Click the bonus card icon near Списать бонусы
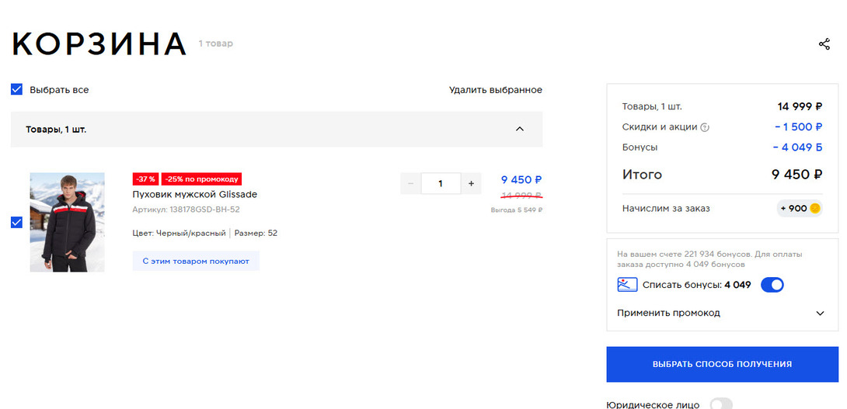This screenshot has height=409, width=847. point(627,285)
